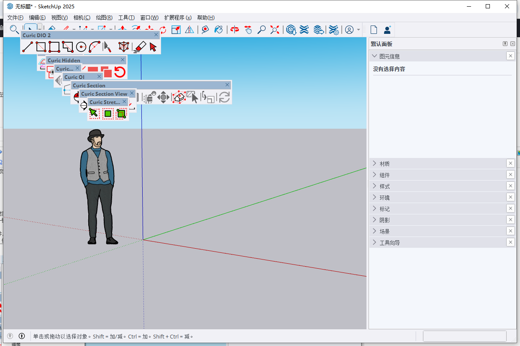Click the add user collaborator icon

pyautogui.click(x=387, y=30)
